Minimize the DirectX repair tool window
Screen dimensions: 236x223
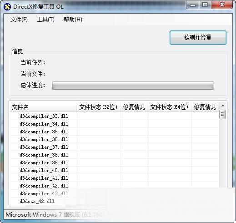(193, 5)
